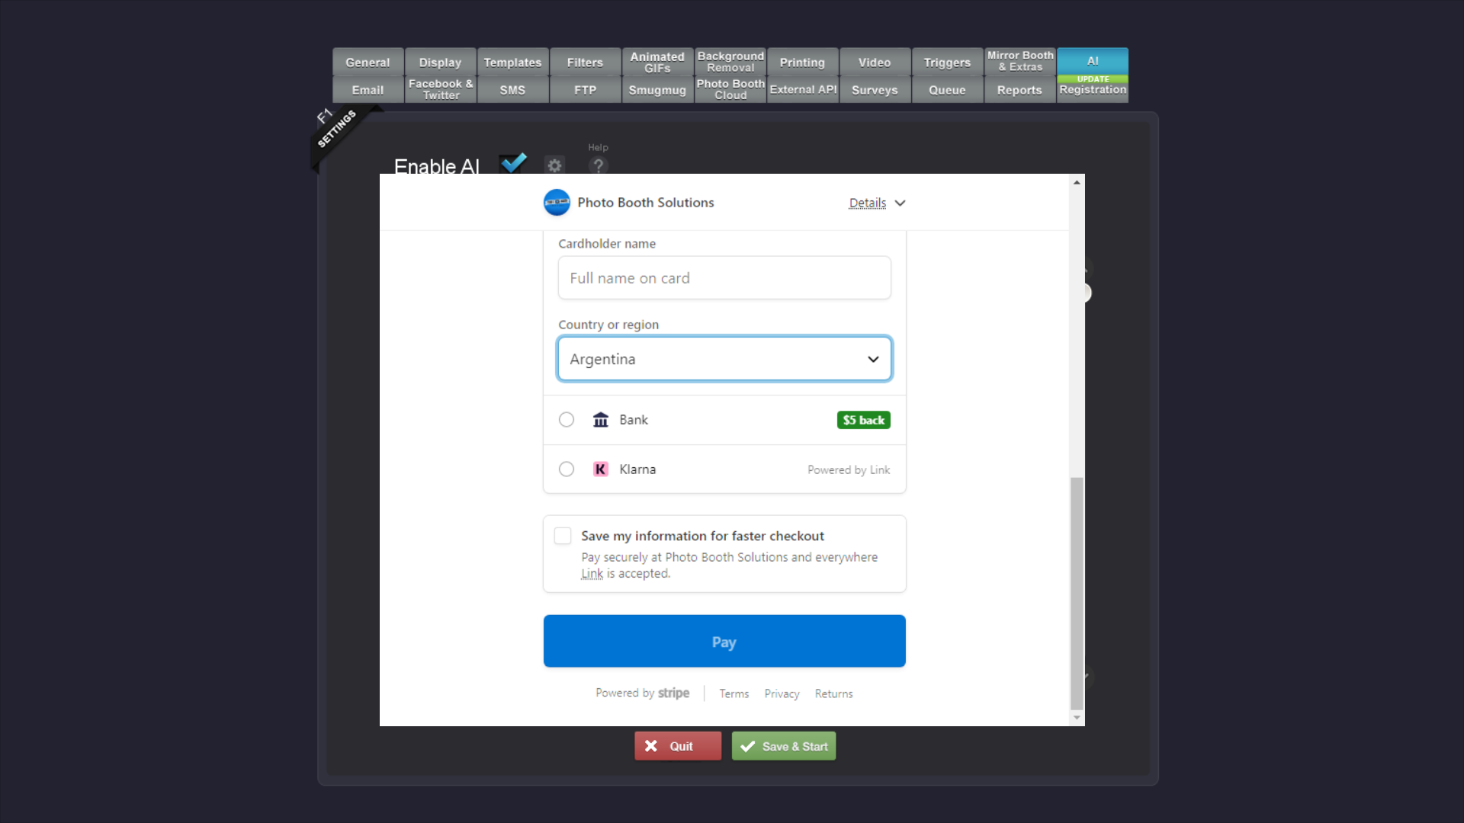Open the Smugmug tab
This screenshot has width=1464, height=823.
tap(657, 89)
